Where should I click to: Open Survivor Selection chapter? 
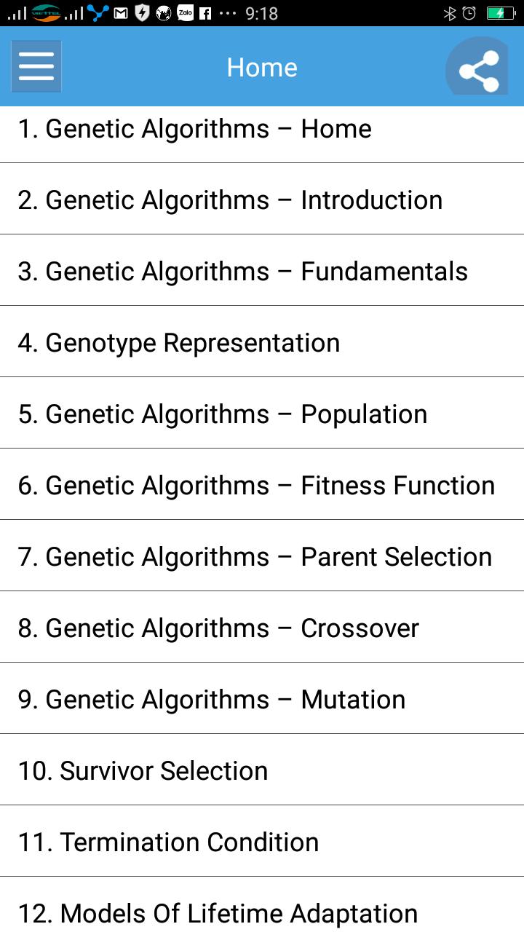[262, 770]
